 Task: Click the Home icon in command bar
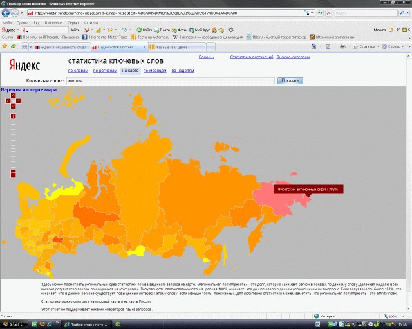click(x=314, y=46)
